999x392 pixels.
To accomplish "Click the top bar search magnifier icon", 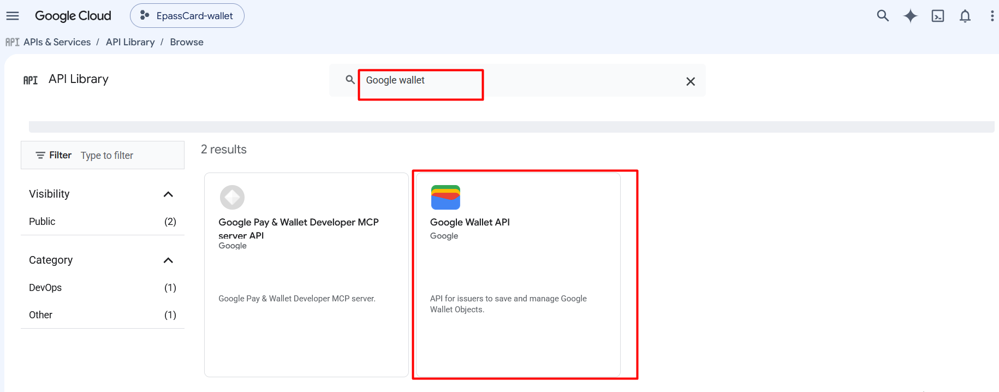I will point(883,16).
